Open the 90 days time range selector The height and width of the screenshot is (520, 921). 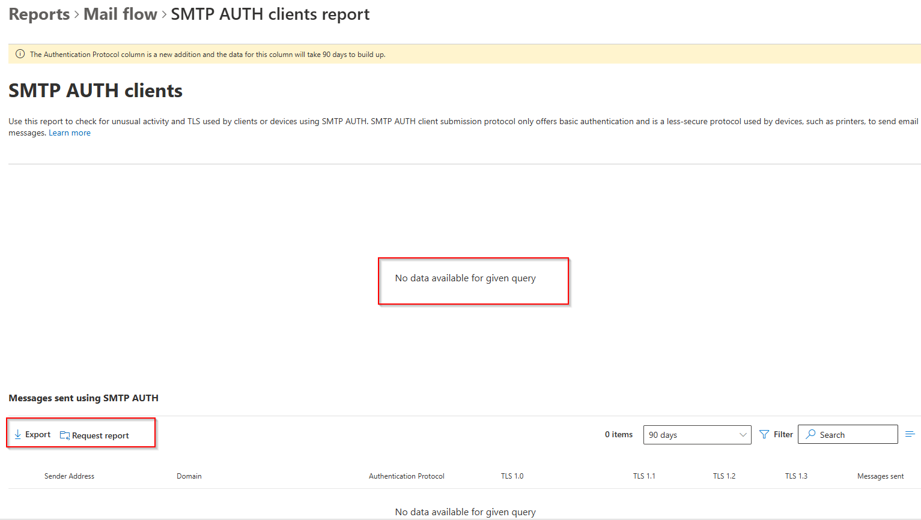pos(691,435)
